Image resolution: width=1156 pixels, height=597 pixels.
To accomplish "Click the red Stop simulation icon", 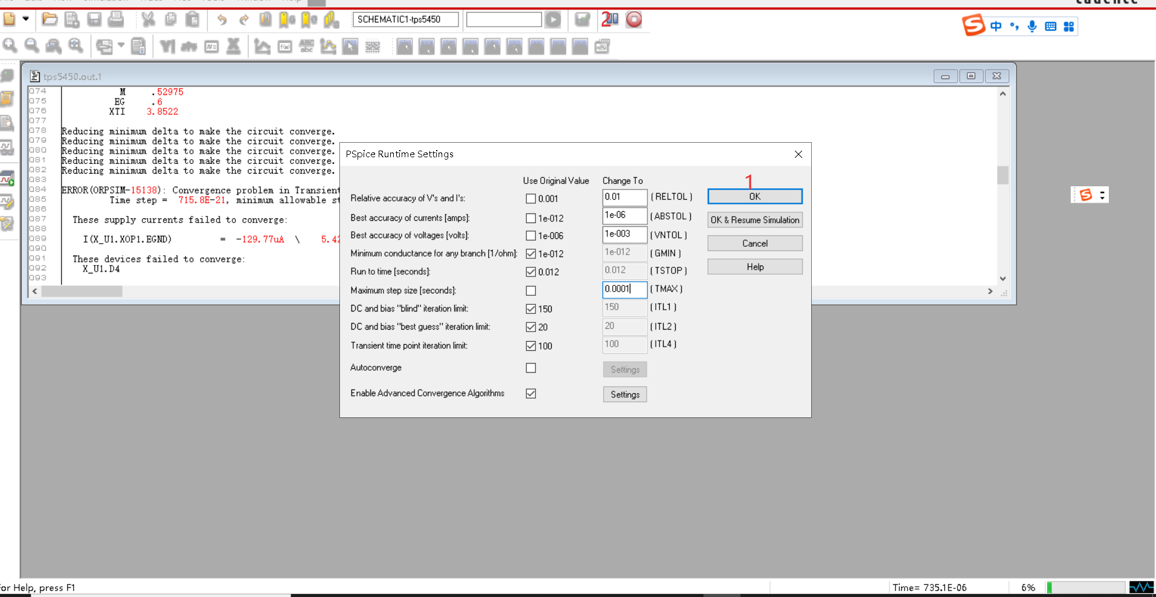I will (634, 19).
